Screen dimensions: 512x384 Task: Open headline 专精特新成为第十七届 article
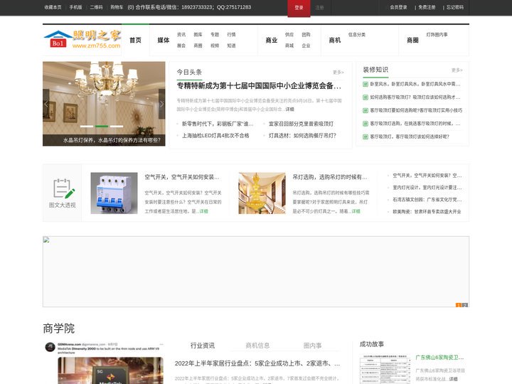259,86
